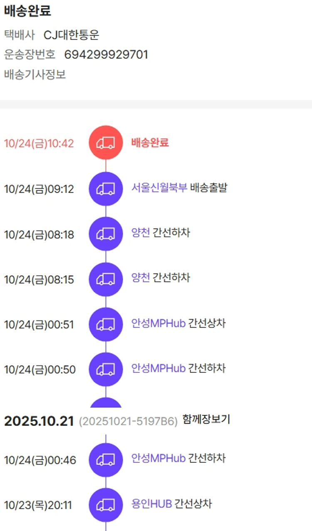Open the 용인HUB location link
The width and height of the screenshot is (312, 531).
(x=152, y=504)
